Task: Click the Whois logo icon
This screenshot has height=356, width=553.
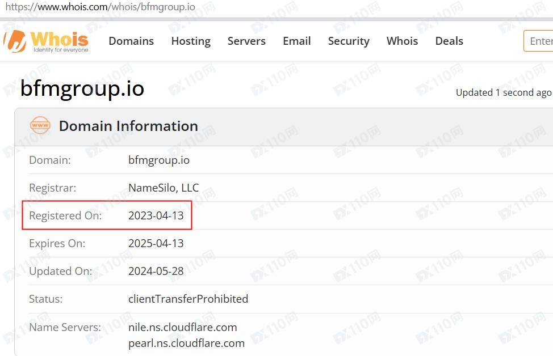Action: pyautogui.click(x=15, y=41)
